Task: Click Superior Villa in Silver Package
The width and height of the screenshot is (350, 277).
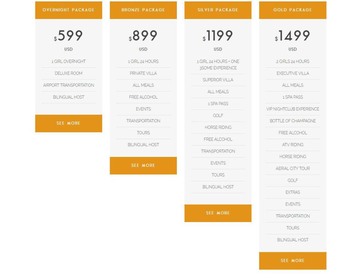Action: tap(218, 80)
